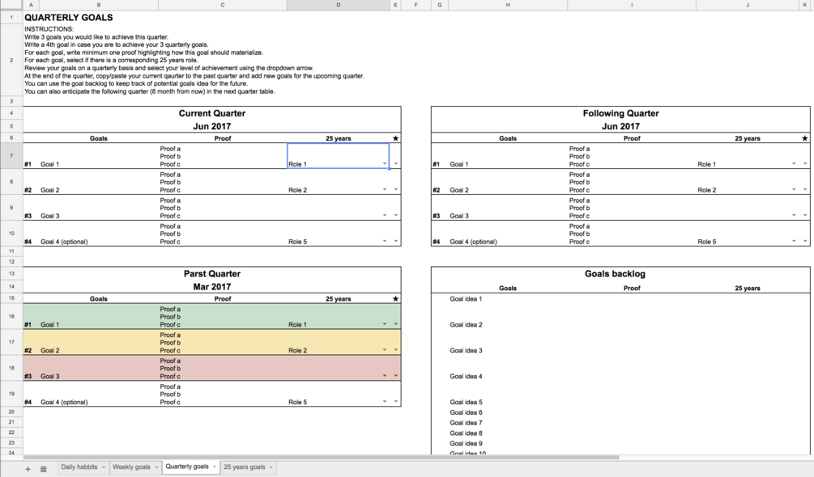814x477 pixels.
Task: Select column C header
Action: tap(223, 5)
